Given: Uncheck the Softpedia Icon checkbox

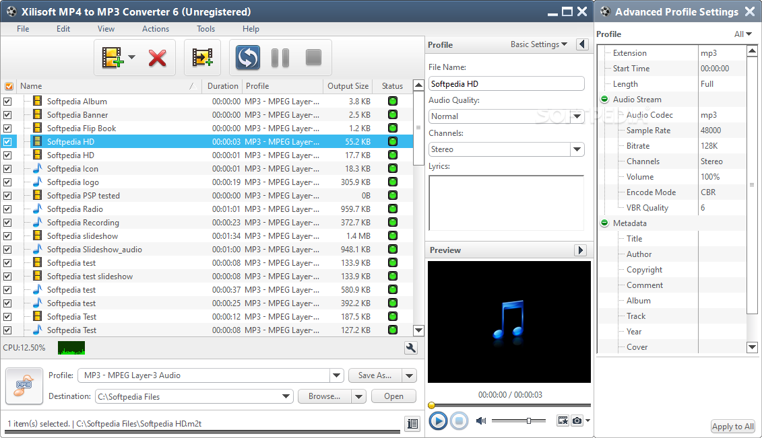Looking at the screenshot, I should click(7, 169).
